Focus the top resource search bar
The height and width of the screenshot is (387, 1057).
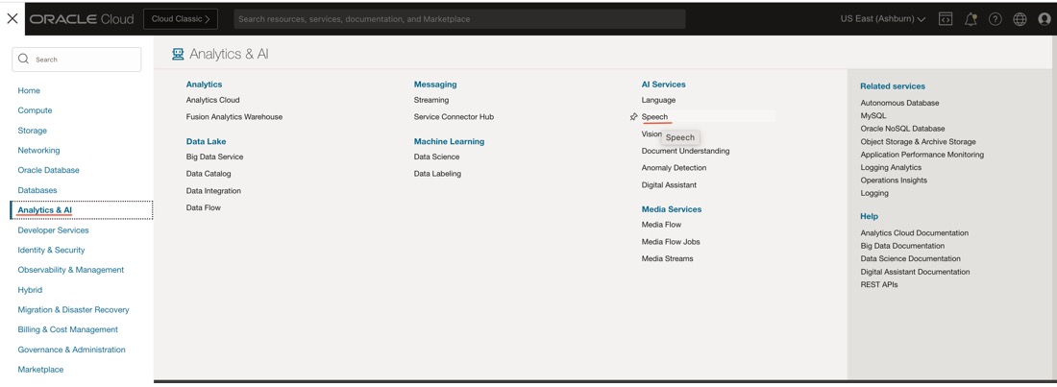click(459, 19)
